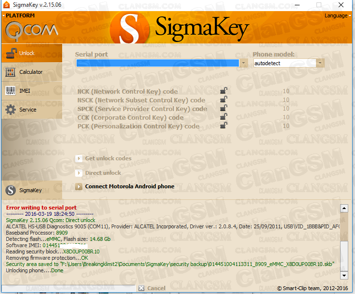The height and width of the screenshot is (294, 355).
Task: Click log scrollbar up arrow
Action: (x=344, y=208)
